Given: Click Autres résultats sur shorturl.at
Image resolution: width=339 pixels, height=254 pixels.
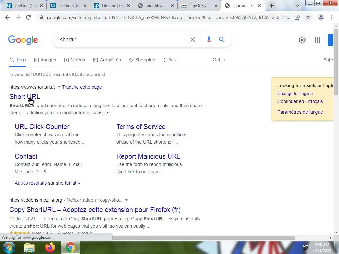Looking at the screenshot, I should click(47, 183).
